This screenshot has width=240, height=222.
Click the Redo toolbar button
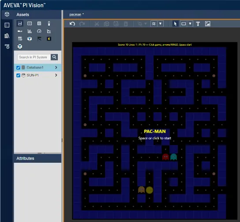click(x=82, y=24)
